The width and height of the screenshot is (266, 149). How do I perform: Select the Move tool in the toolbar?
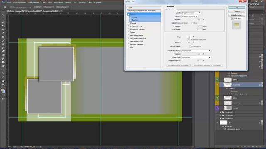click(3, 15)
